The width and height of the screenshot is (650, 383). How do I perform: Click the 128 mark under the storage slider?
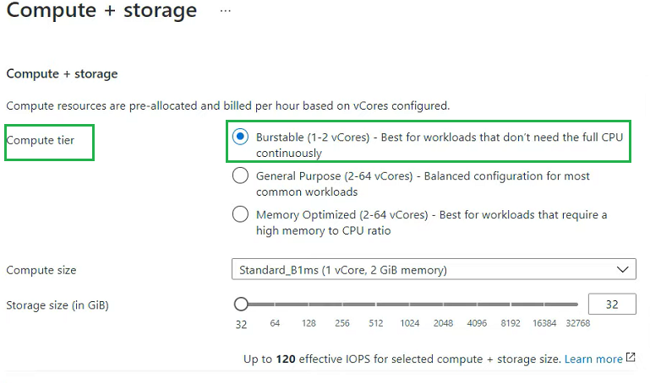(309, 323)
